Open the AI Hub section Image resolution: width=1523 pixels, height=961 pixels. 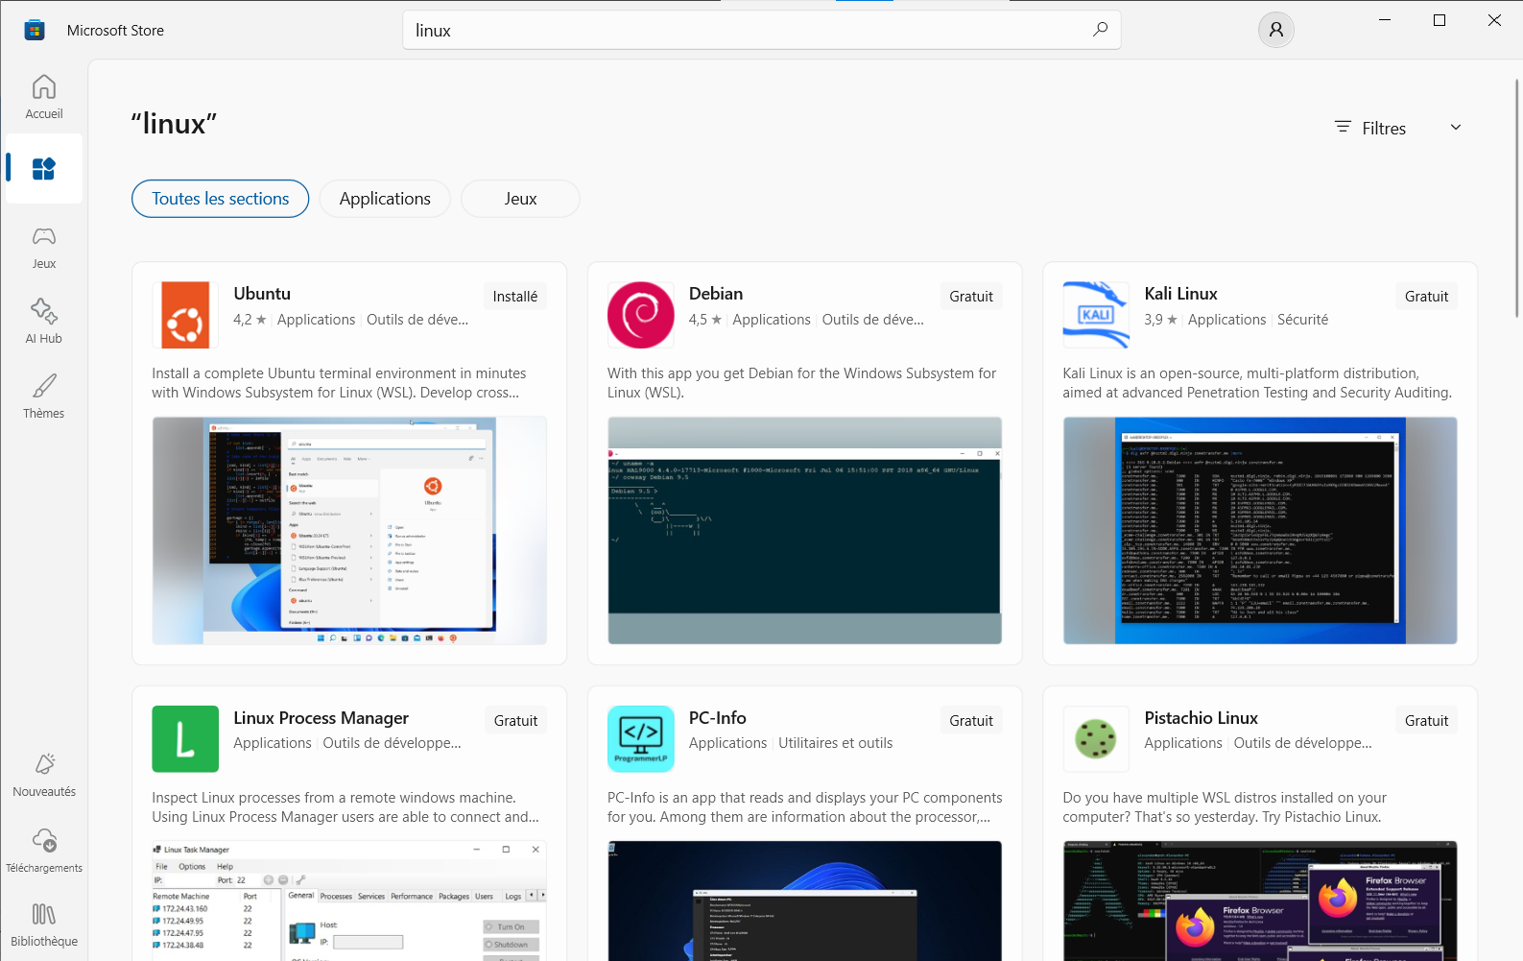pos(44,322)
